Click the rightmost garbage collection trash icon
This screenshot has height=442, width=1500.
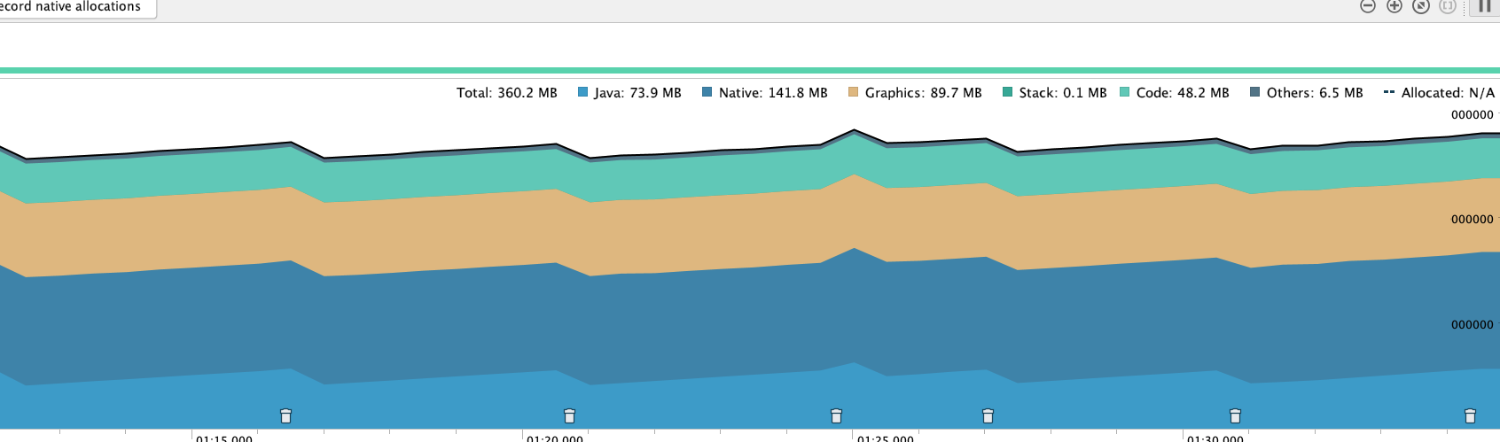[1470, 415]
